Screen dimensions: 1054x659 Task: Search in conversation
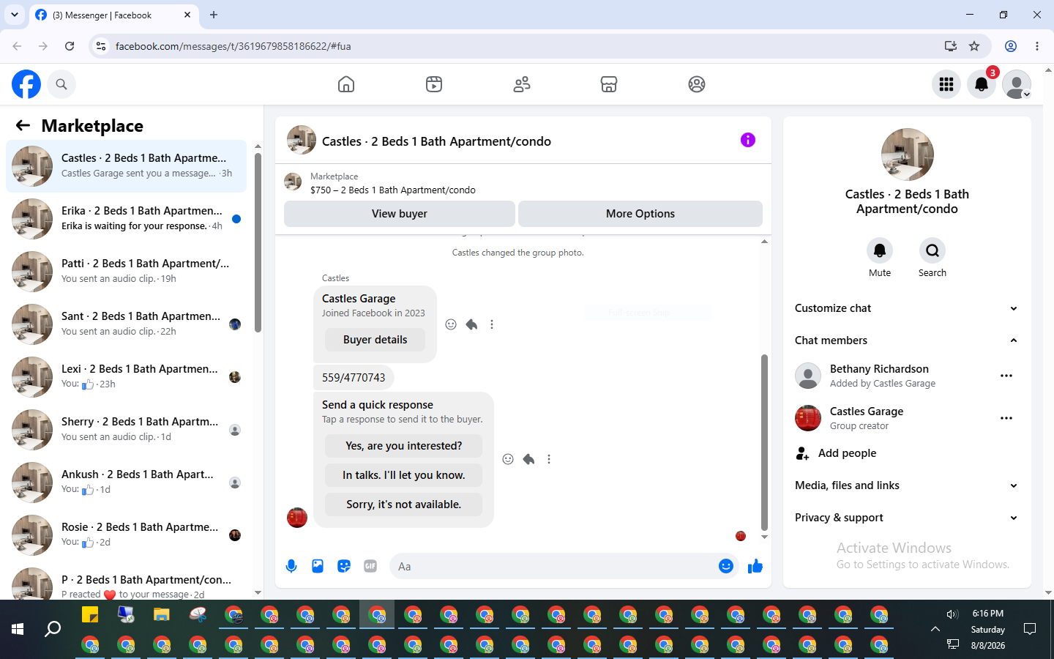[x=932, y=251]
